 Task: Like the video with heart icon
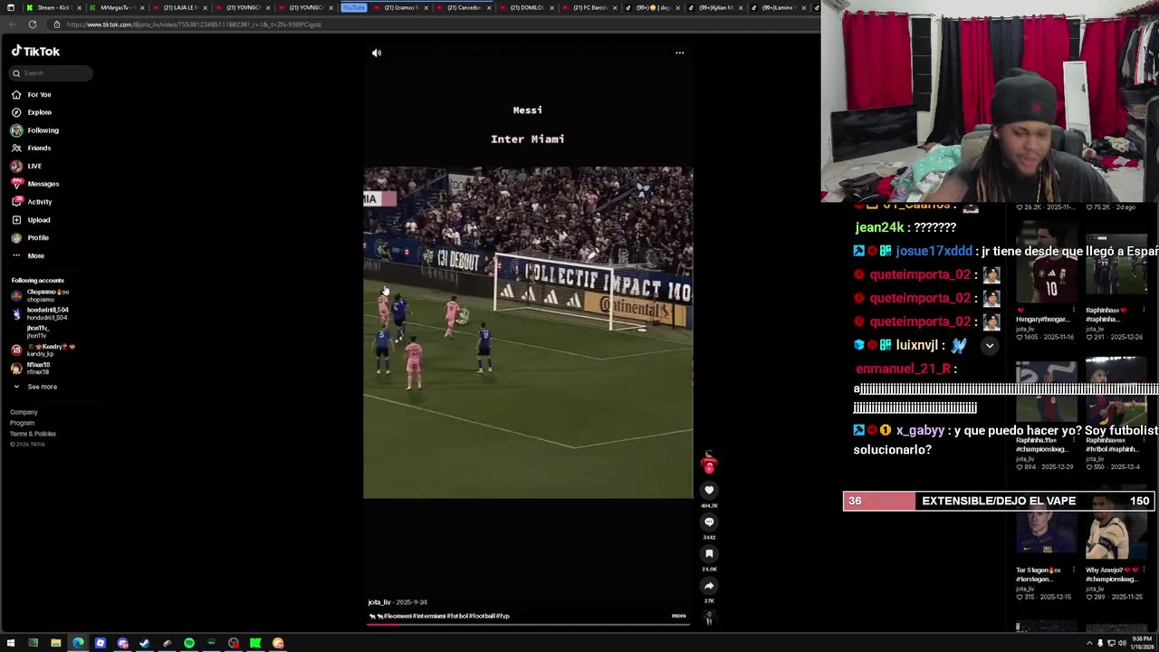click(x=709, y=490)
